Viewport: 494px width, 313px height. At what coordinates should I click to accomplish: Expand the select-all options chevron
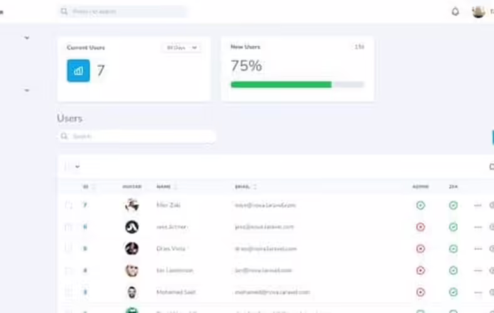pos(77,167)
